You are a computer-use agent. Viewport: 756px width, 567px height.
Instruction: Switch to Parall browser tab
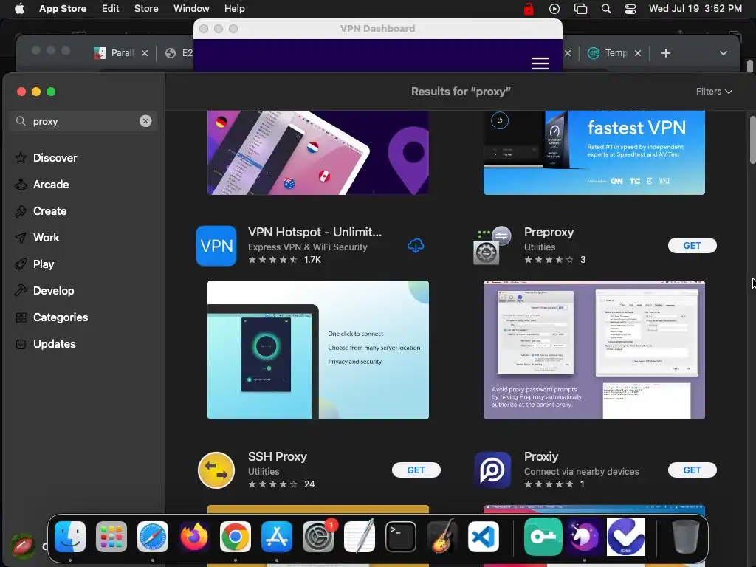tap(114, 53)
